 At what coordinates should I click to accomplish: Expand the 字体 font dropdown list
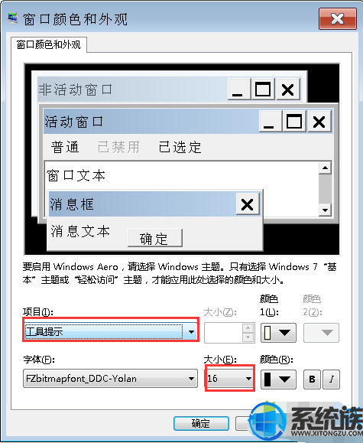tap(110, 378)
